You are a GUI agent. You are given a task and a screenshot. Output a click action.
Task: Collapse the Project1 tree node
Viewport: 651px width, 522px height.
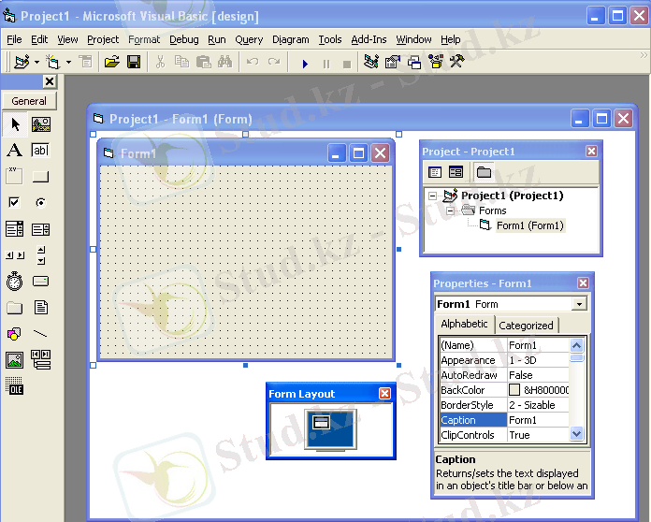coord(432,196)
